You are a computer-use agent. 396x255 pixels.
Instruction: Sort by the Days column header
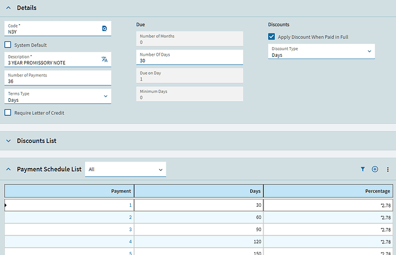[199, 191]
